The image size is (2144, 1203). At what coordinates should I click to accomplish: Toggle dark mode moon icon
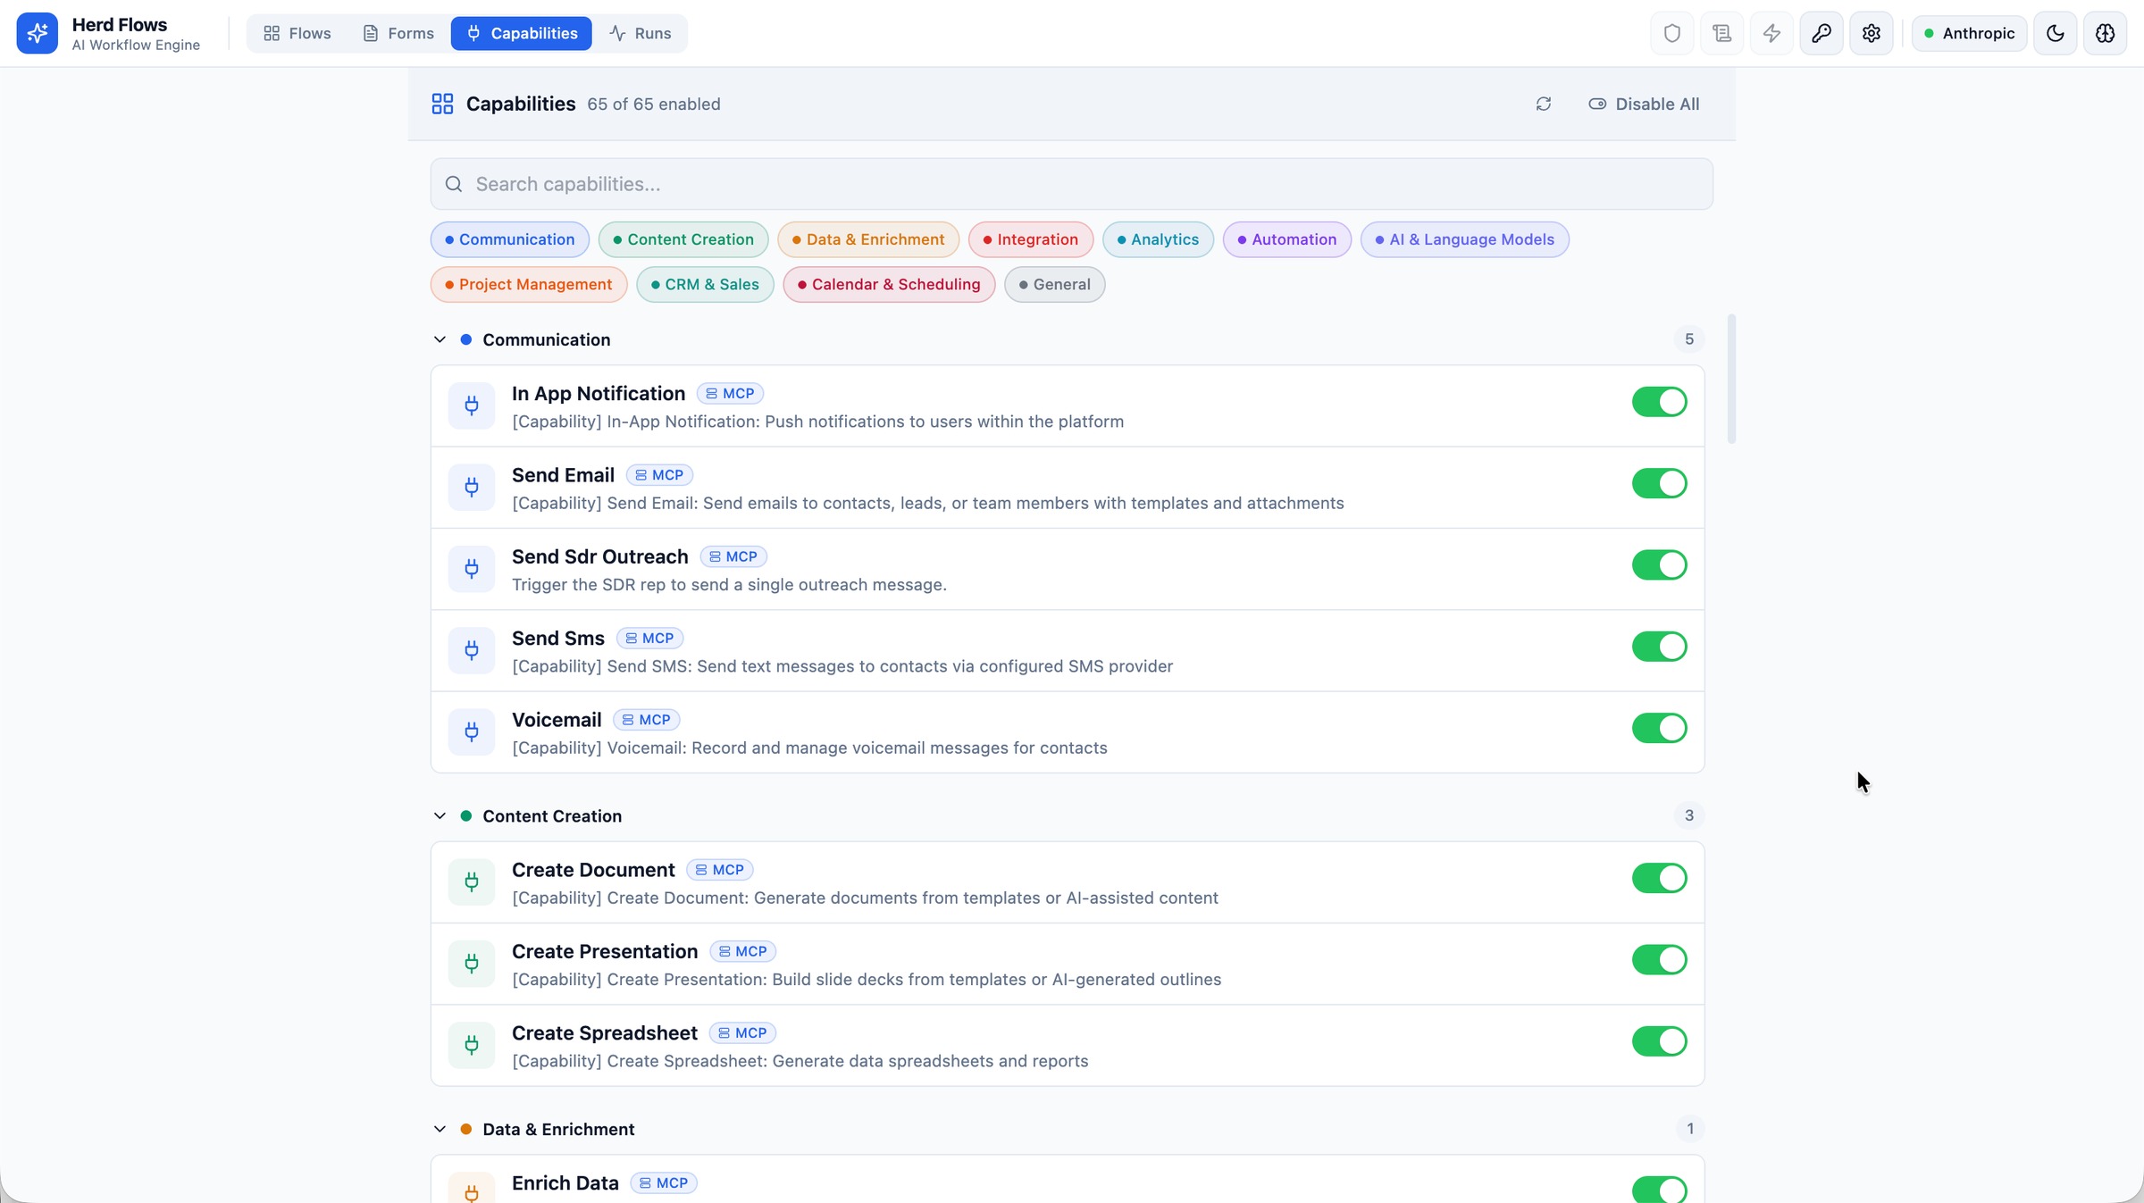tap(2056, 33)
